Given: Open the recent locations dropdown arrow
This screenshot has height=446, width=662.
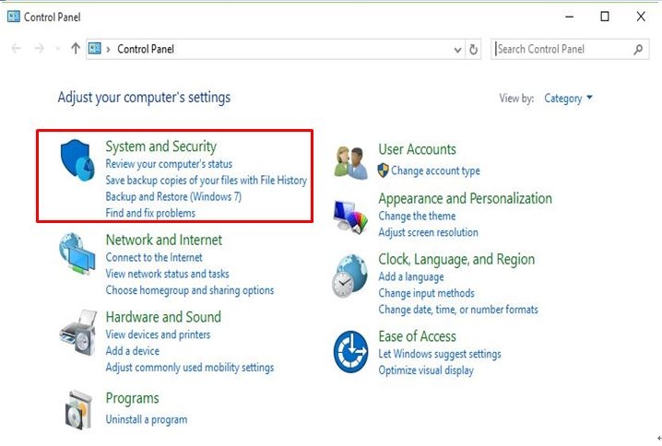Looking at the screenshot, I should 58,49.
